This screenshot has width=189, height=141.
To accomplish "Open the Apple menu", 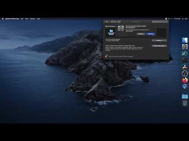I will click(x=3, y=19).
